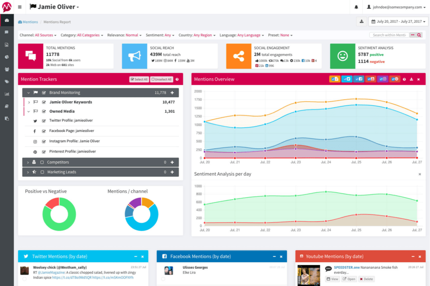This screenshot has height=286, width=430.
Task: Open the users group icon in sidebar
Action: coord(7,69)
